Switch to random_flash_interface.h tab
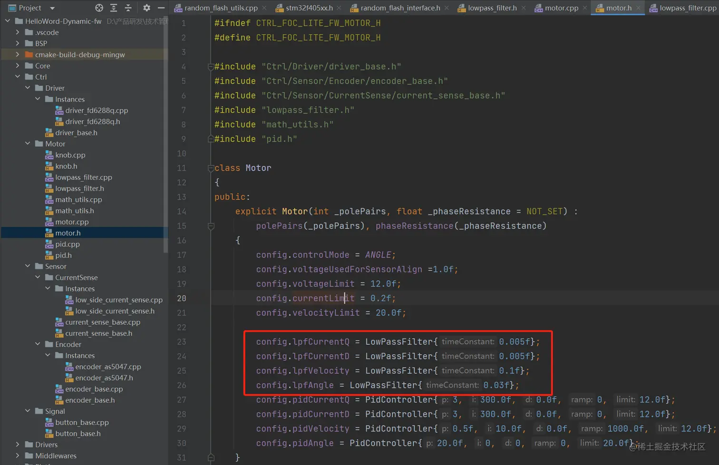719x465 pixels. pyautogui.click(x=400, y=8)
